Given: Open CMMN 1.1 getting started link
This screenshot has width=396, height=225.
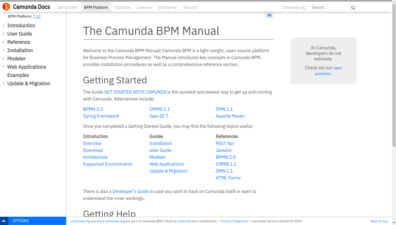Looking at the screenshot, I should tap(160, 109).
